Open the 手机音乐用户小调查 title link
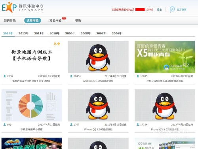 32,129
